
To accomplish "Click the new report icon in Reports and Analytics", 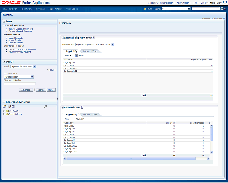I will click(5, 106).
